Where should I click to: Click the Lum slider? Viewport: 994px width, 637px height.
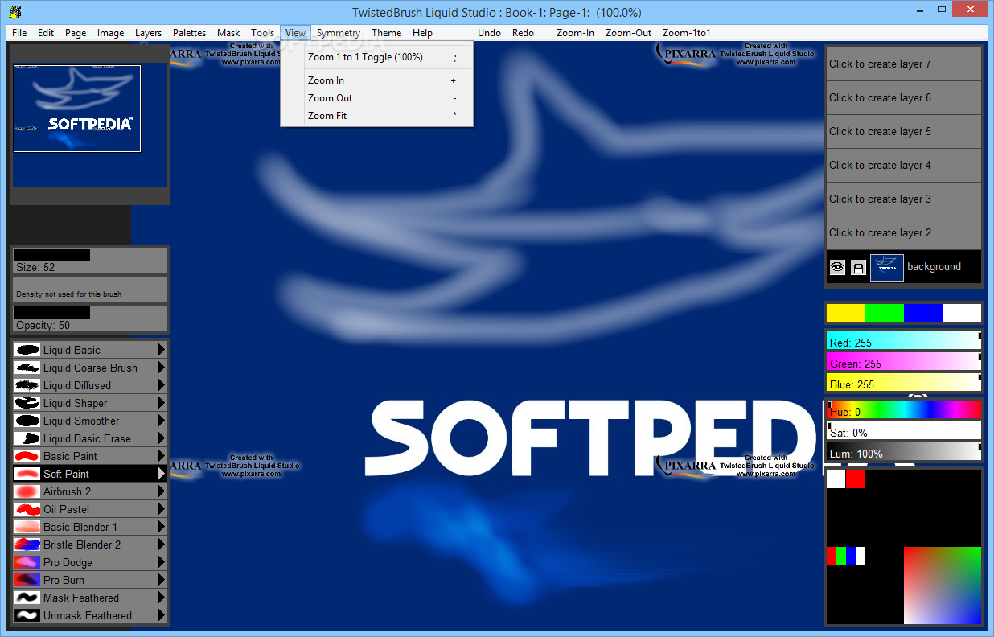[x=904, y=450]
